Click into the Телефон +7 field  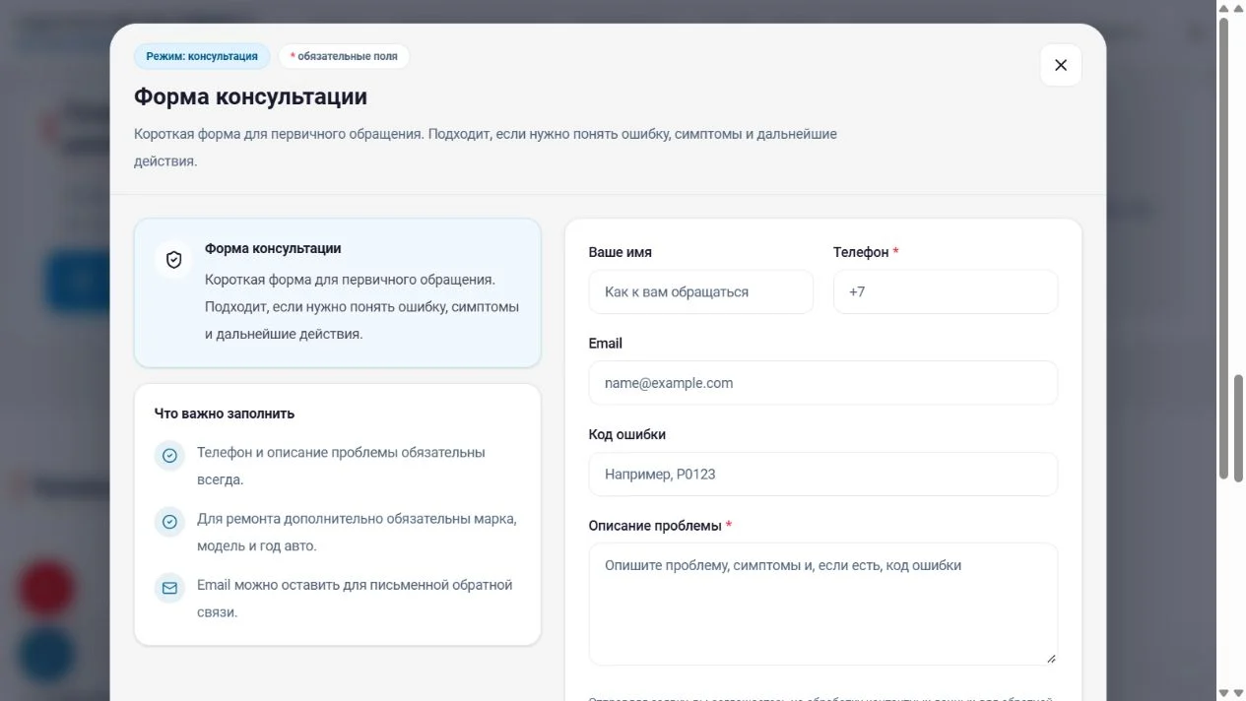point(946,292)
